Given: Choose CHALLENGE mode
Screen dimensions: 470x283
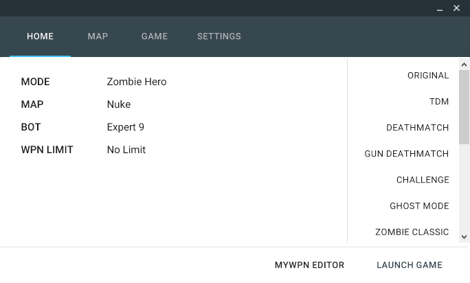Looking at the screenshot, I should click(x=422, y=180).
